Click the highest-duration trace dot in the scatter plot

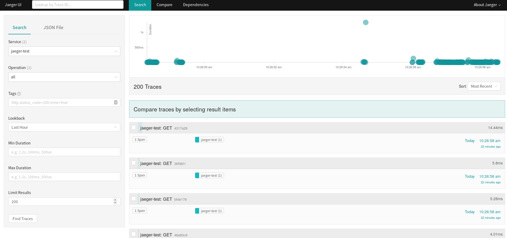point(366,22)
